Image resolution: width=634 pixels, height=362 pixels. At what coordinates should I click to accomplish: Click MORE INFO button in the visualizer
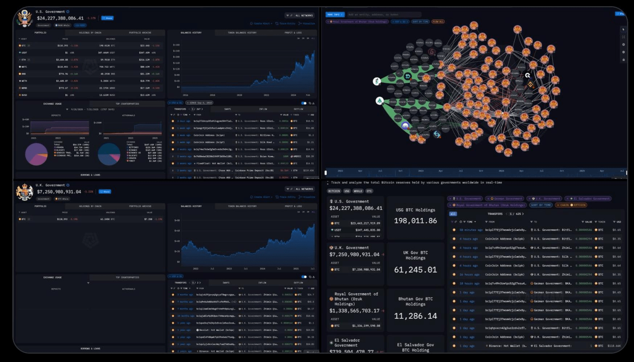[x=335, y=15]
